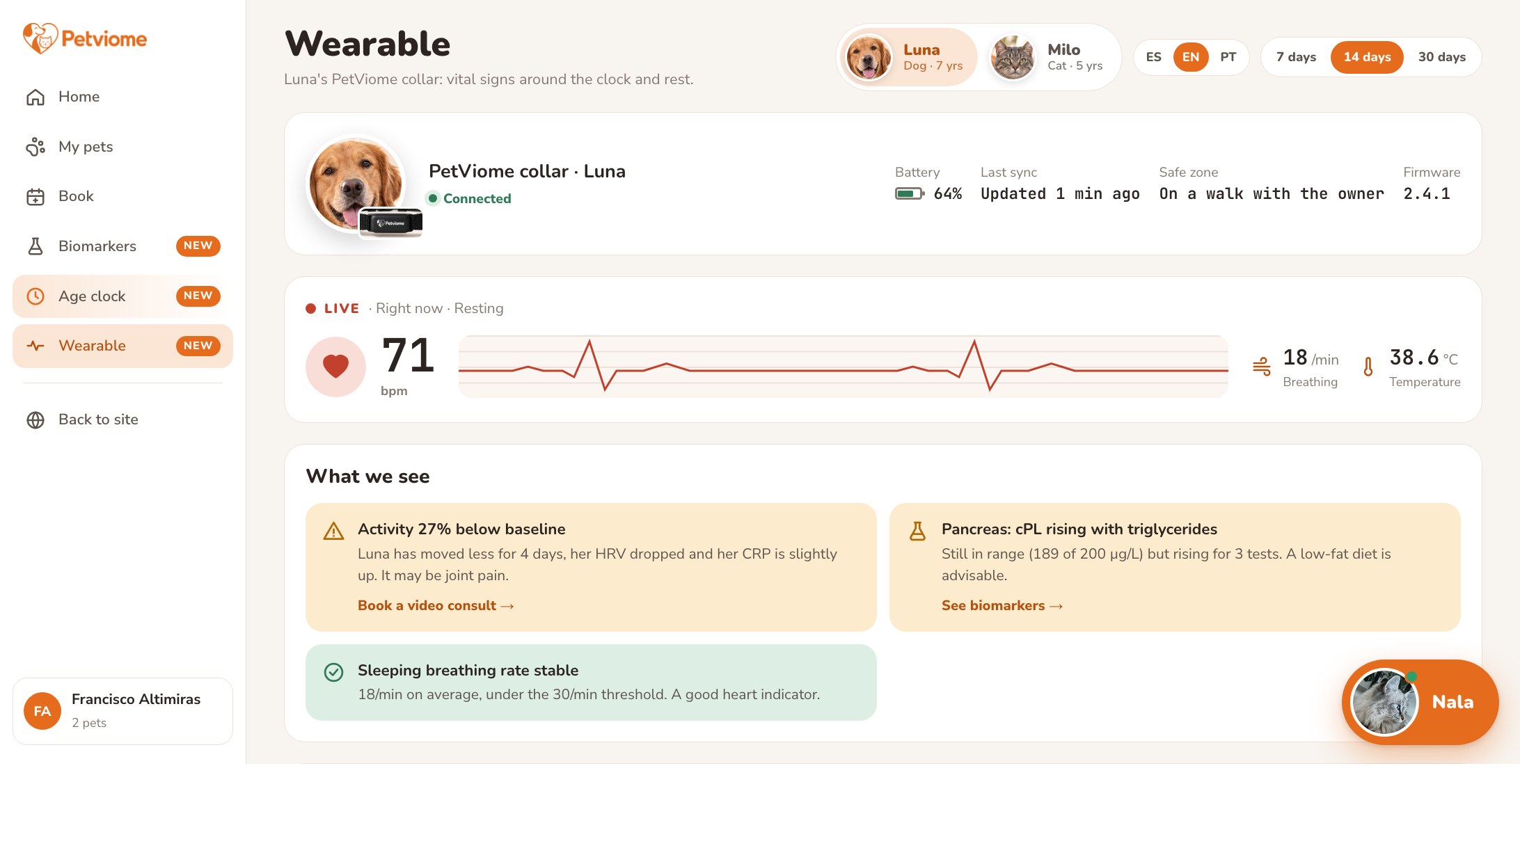Click the FA user avatar circle
The height and width of the screenshot is (855, 1520).
(x=42, y=711)
